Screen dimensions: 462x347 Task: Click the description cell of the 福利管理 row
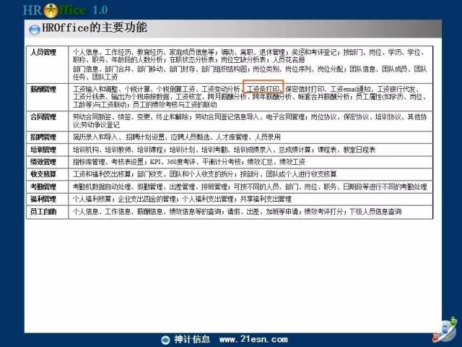[x=250, y=199]
